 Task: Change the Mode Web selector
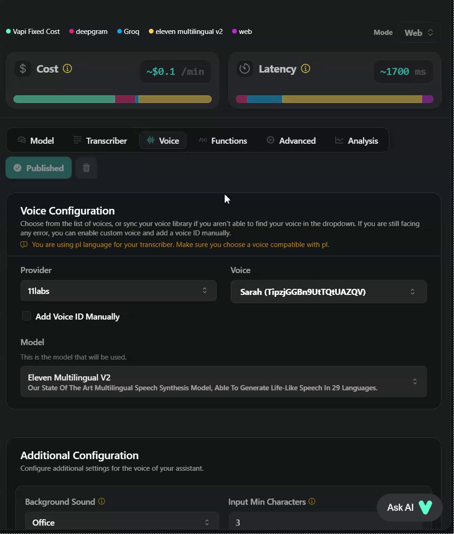(x=419, y=33)
